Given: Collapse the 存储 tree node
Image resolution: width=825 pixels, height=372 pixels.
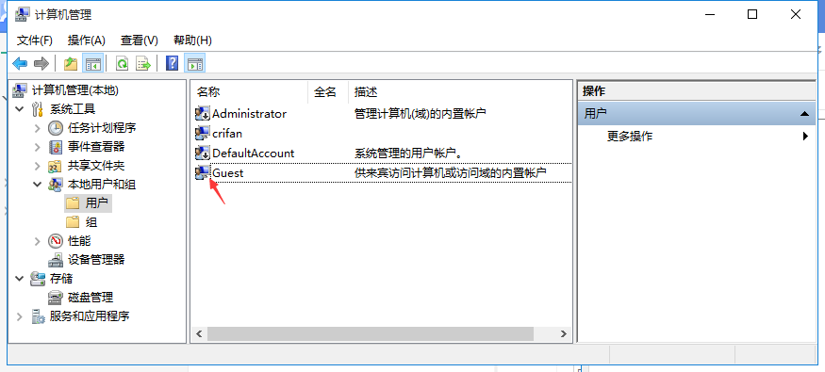Looking at the screenshot, I should [x=20, y=279].
